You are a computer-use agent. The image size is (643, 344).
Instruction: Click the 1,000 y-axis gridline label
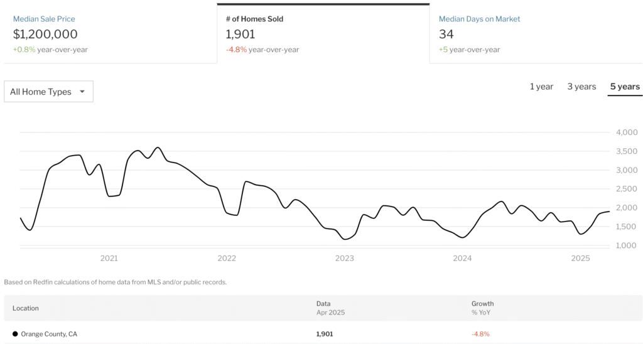point(627,245)
